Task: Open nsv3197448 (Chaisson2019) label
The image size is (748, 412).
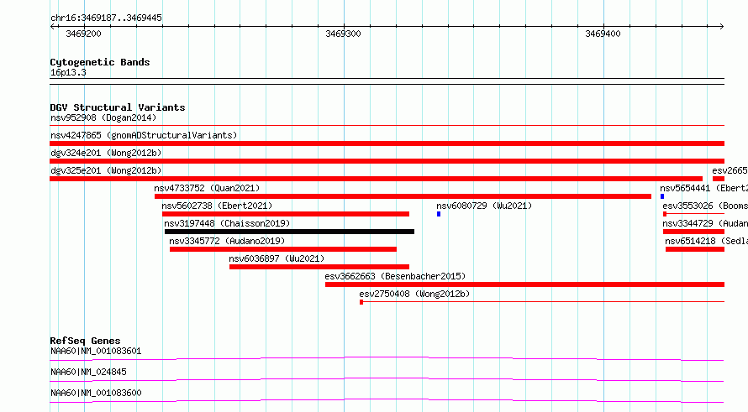Action: [x=227, y=223]
